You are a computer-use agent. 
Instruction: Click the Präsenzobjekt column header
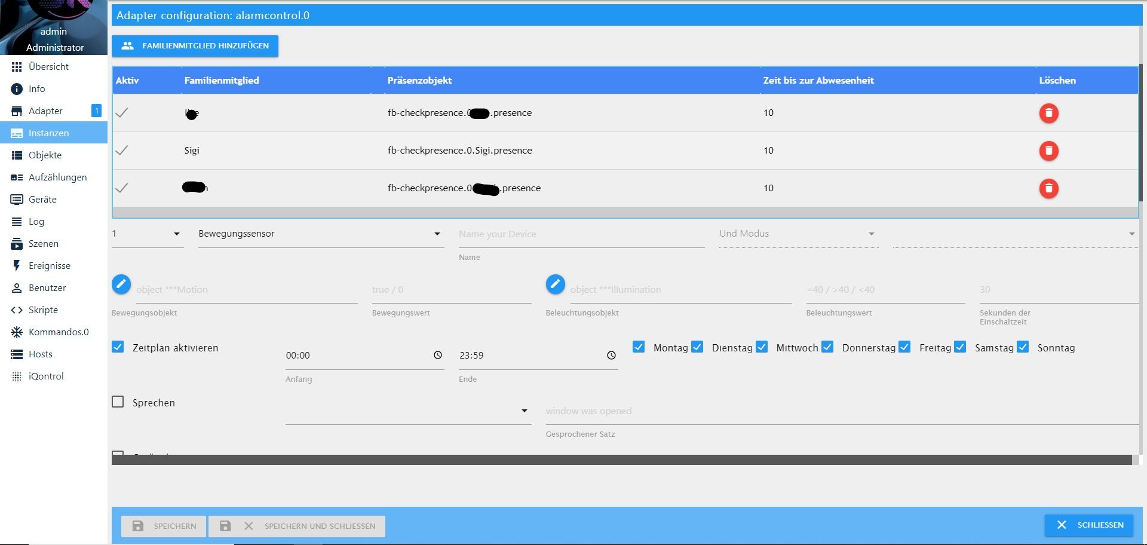[419, 80]
